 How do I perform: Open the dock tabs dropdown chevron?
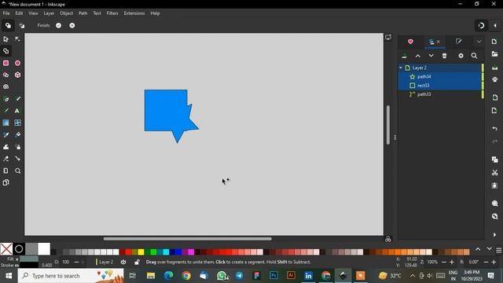tap(479, 42)
